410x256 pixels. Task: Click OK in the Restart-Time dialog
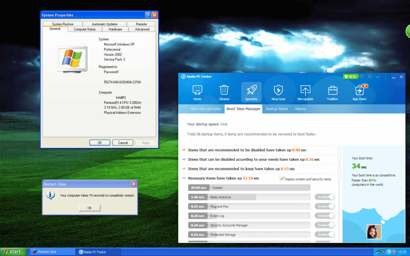click(90, 208)
